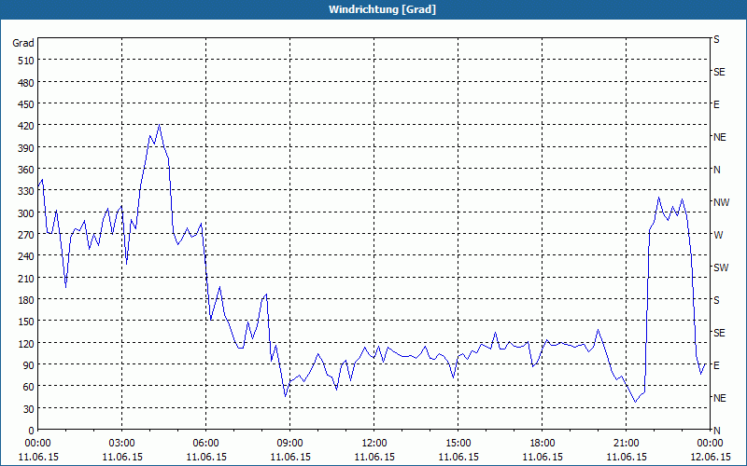
Task: Click the 420 y-axis value
Action: pos(26,126)
